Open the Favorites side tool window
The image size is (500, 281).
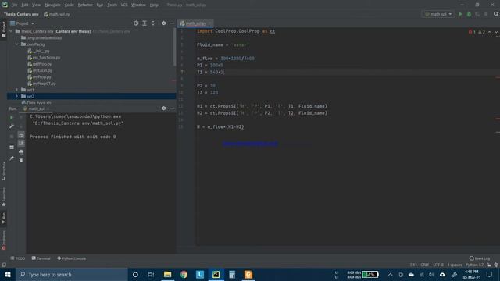click(3, 197)
